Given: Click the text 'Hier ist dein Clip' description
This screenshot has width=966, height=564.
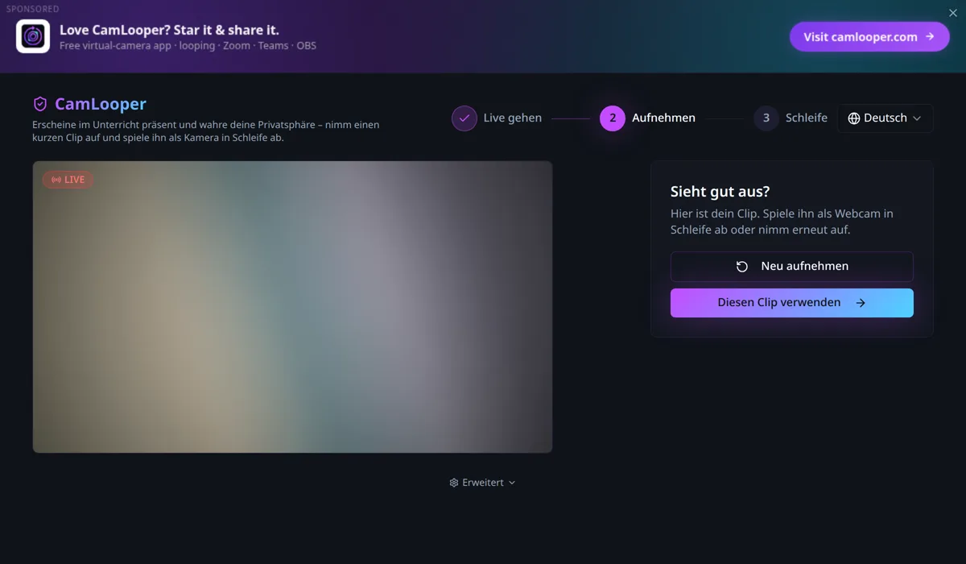Looking at the screenshot, I should 782,222.
